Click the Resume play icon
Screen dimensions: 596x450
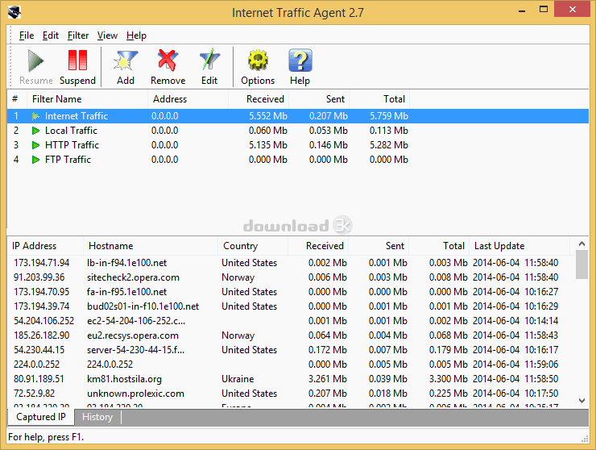pyautogui.click(x=35, y=60)
